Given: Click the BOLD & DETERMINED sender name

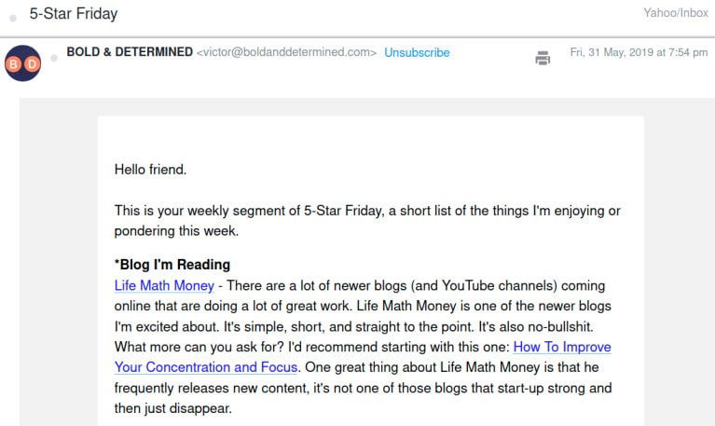Looking at the screenshot, I should tap(130, 52).
